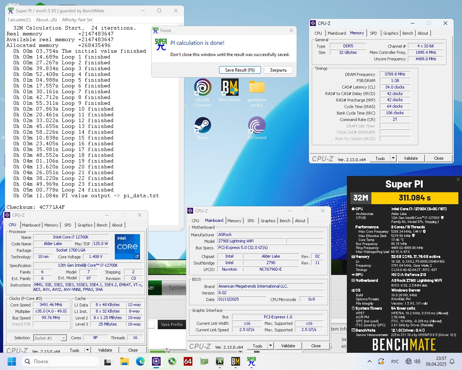Launch the BitTorrent desktop shortcut
Image resolution: width=462 pixels, height=370 pixels.
(x=257, y=128)
